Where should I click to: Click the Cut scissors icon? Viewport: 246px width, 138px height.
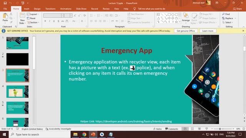click(x=11, y=14)
